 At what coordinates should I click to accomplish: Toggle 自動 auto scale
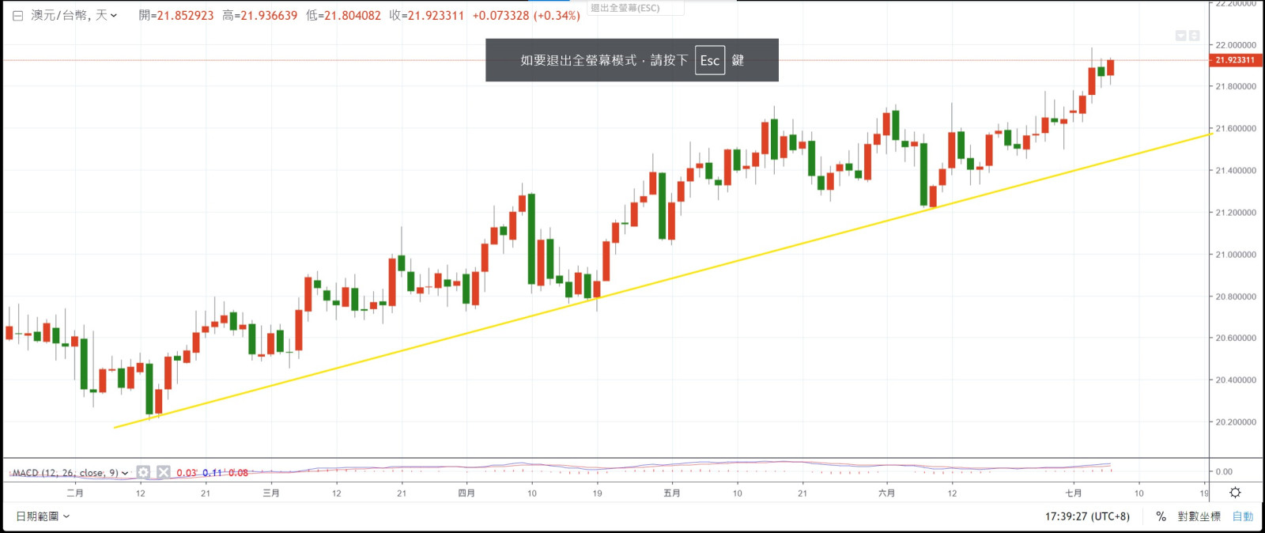[x=1243, y=516]
